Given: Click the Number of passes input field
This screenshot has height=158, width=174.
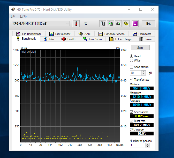Looking at the screenshot, I should [138, 145].
